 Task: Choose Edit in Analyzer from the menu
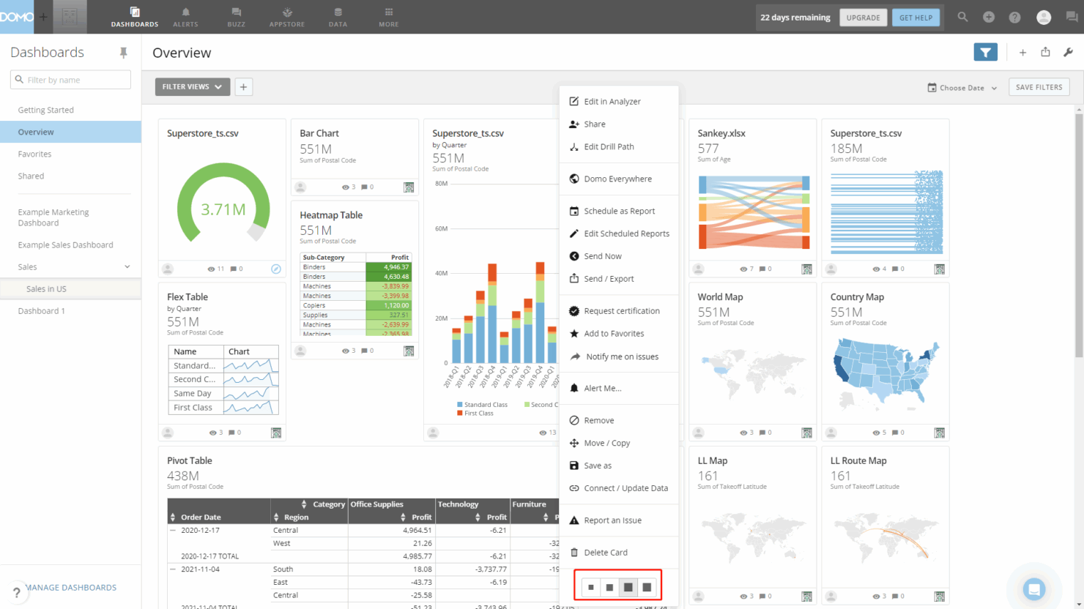[612, 102]
